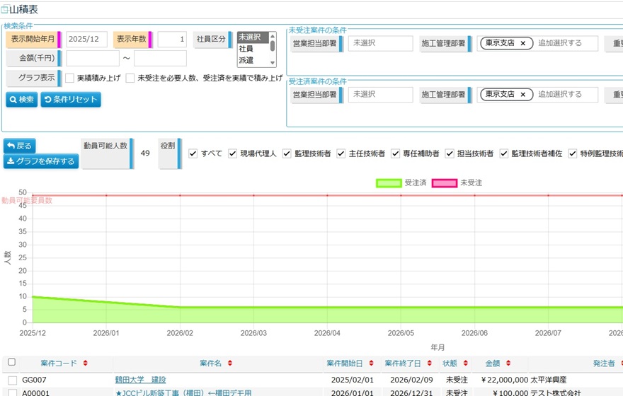Click the 表示開始年月 date field
This screenshot has height=396, width=623.
[x=86, y=40]
